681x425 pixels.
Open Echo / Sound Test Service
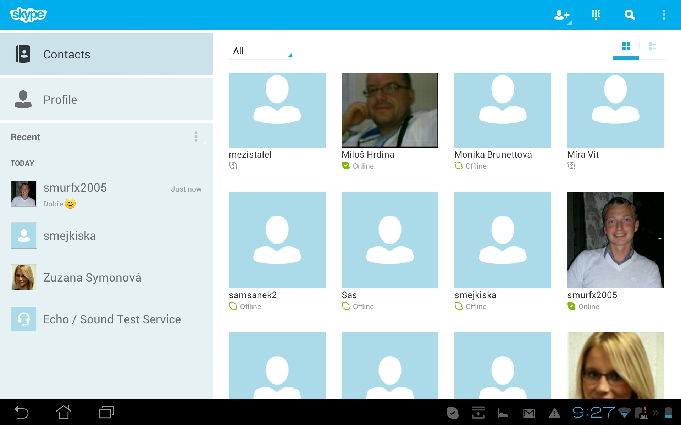click(112, 319)
